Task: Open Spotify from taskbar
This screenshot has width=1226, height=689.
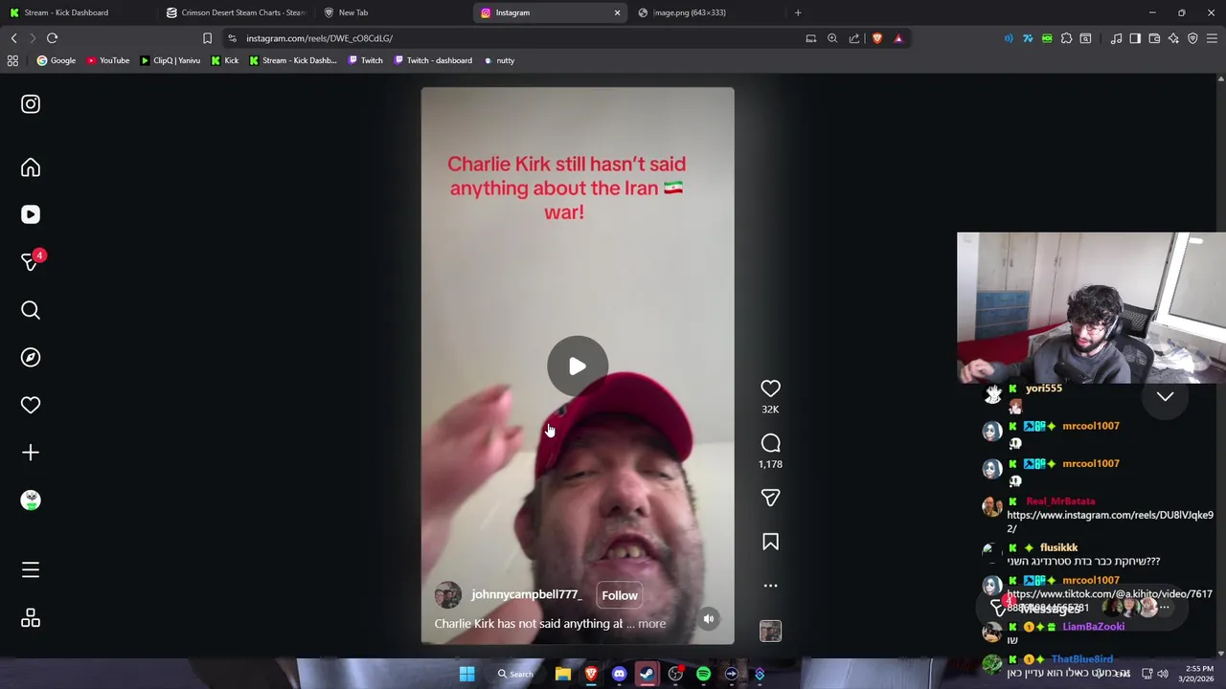Action: coord(703,674)
